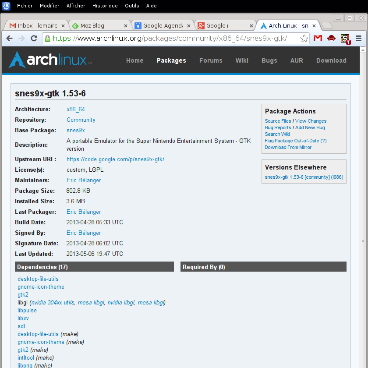368x368 pixels.
Task: Close the Moz Blog tab
Action: [126, 26]
